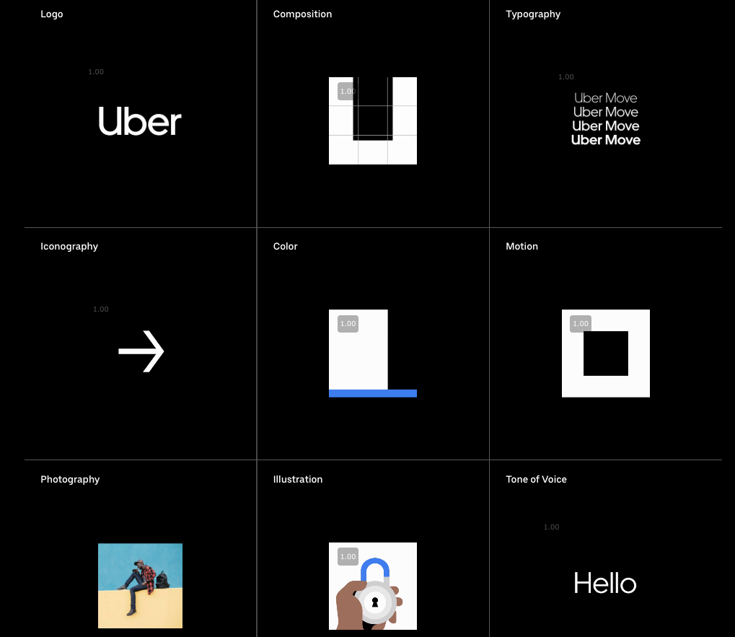Select the blue bar in Color thumbnail
Viewport: 735px width, 637px height.
373,393
